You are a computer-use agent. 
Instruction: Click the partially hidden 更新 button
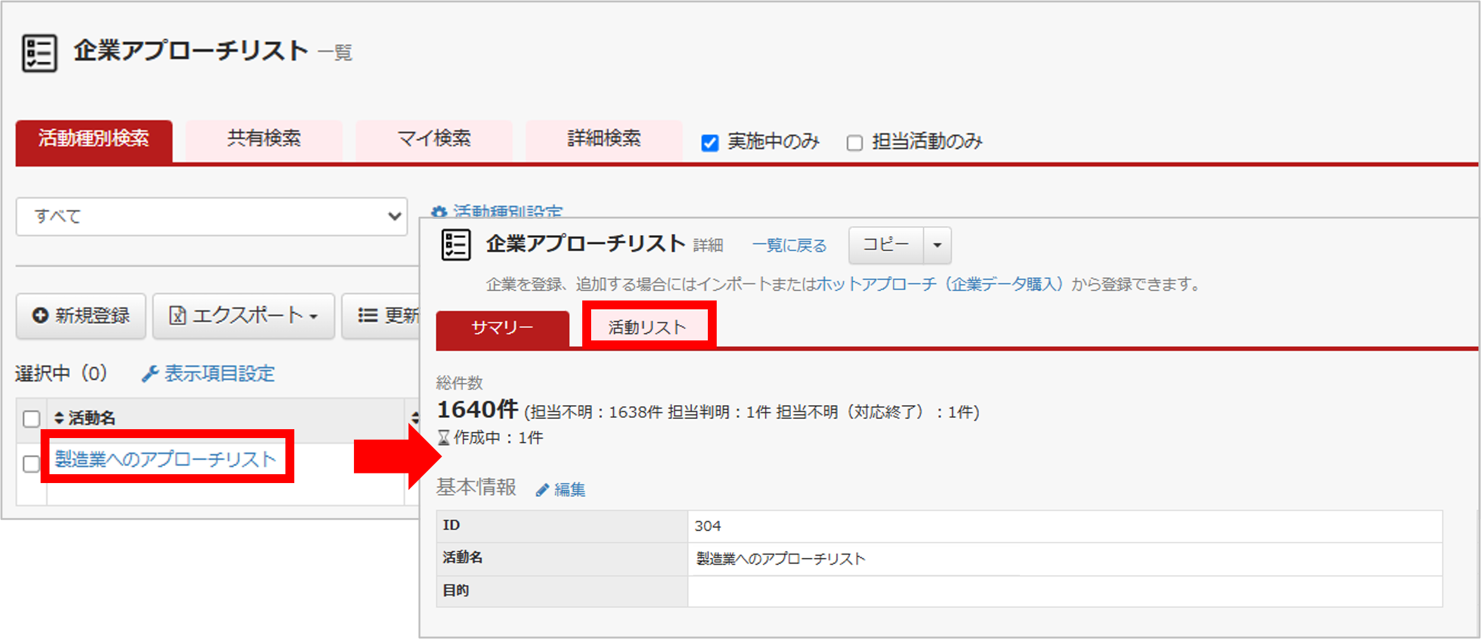381,316
